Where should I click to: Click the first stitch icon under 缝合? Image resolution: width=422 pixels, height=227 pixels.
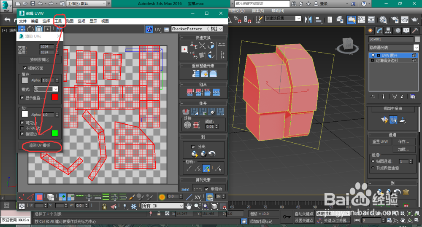click(190, 92)
